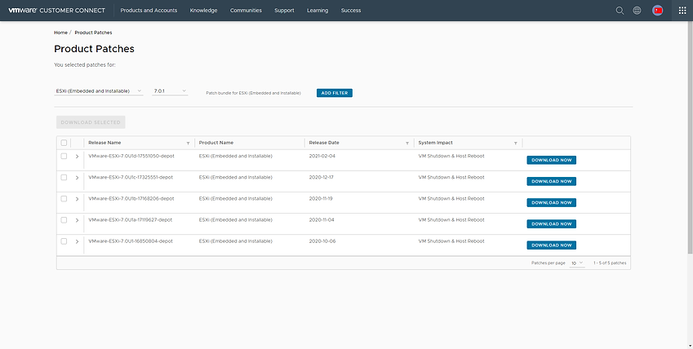Download the 7.0U1b-17168206 patch now
Screen dimensions: 693x349
tap(552, 202)
